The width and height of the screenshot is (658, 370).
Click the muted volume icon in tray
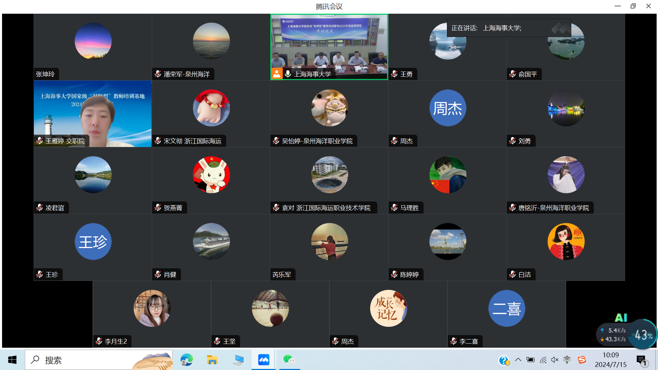(555, 360)
